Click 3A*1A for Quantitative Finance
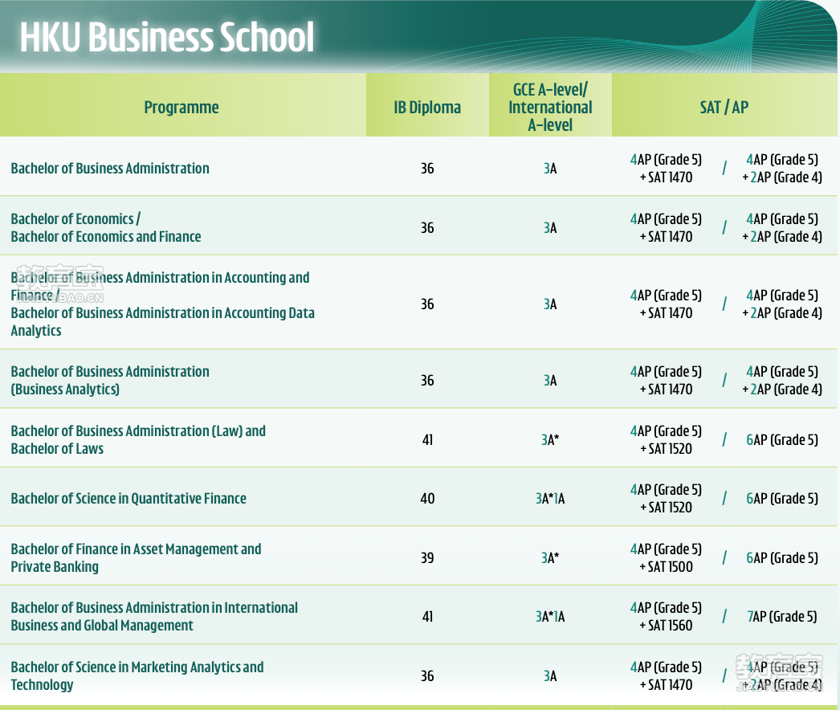 (550, 498)
